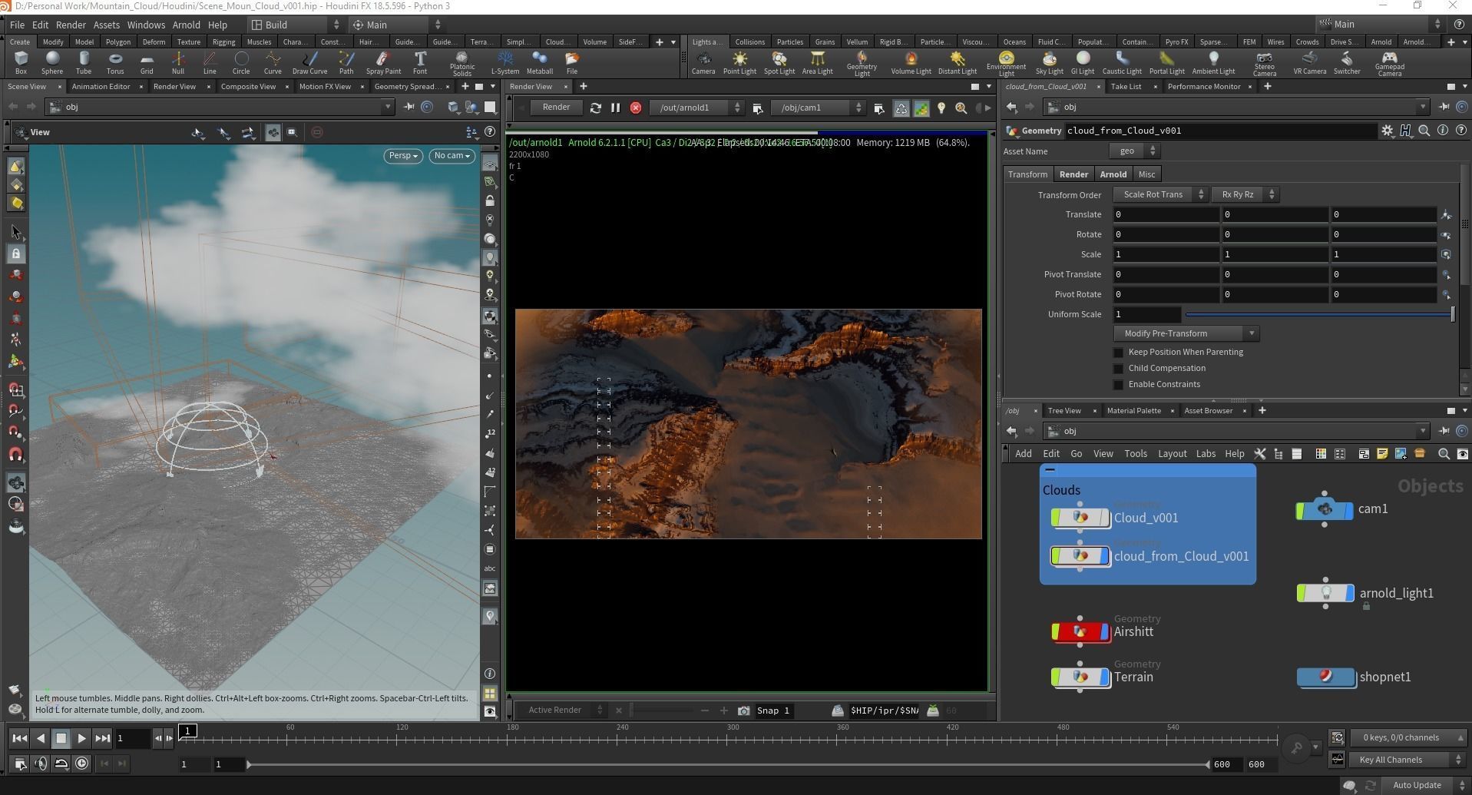Open Modify Pre-Transform dropdown
The height and width of the screenshot is (795, 1472).
(1186, 333)
